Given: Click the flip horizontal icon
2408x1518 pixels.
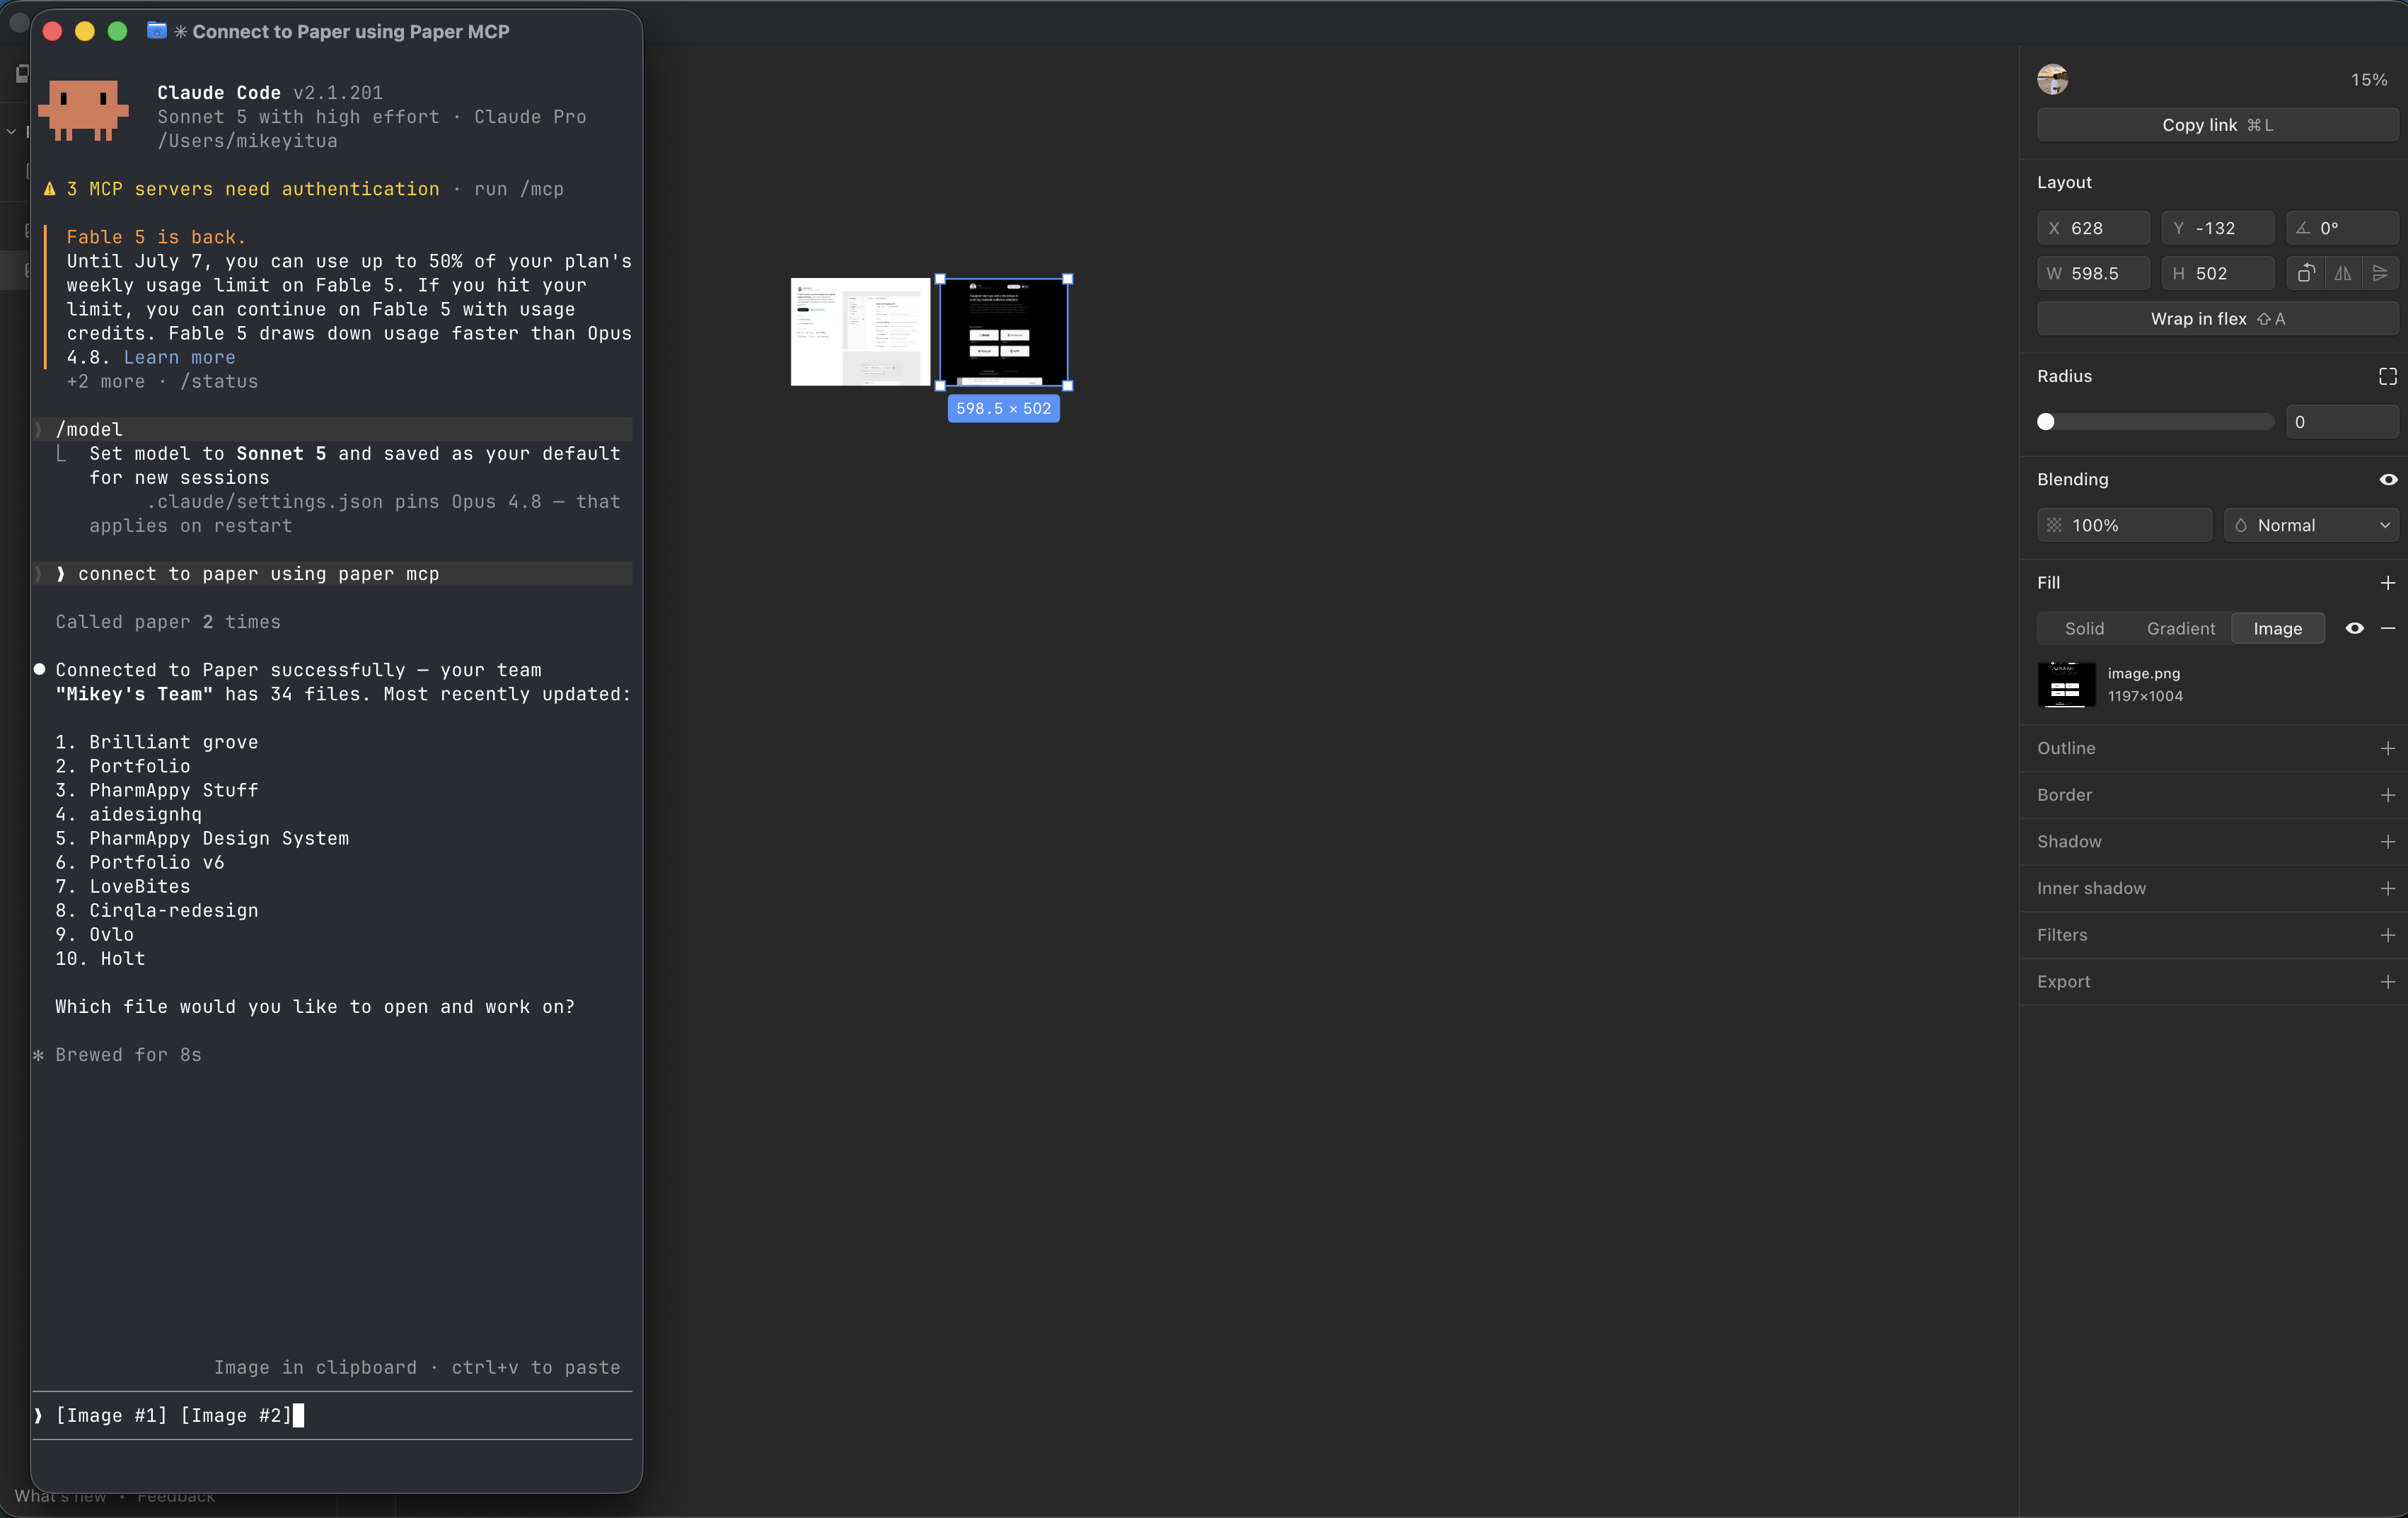Looking at the screenshot, I should tap(2342, 273).
